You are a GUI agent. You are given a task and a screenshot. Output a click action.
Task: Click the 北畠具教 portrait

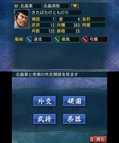[22, 19]
